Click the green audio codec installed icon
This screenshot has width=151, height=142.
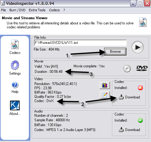click(x=140, y=120)
